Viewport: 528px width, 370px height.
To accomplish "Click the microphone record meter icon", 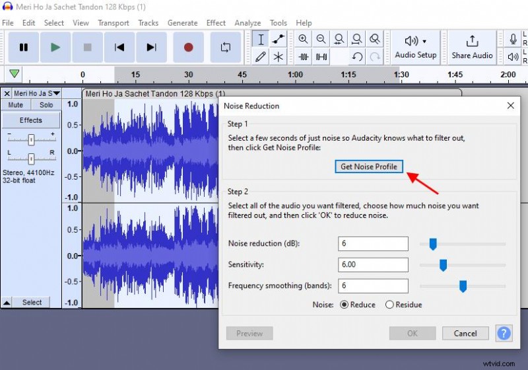I will 513,39.
